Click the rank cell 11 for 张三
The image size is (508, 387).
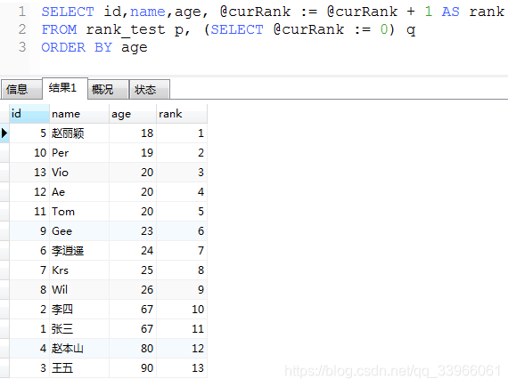182,329
